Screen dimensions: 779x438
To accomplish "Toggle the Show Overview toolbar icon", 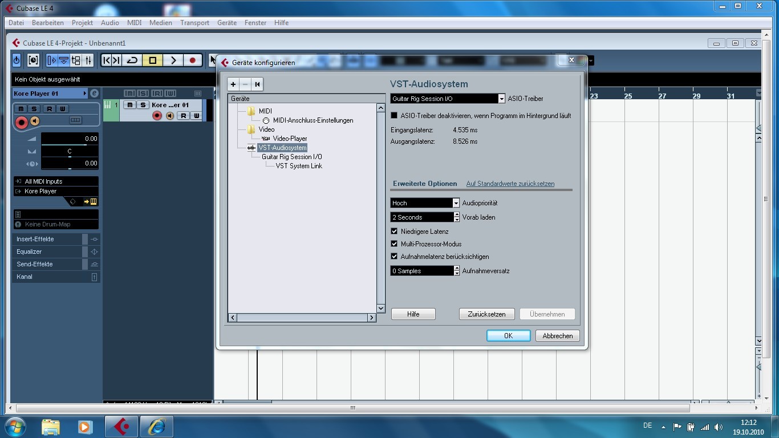I will point(76,60).
